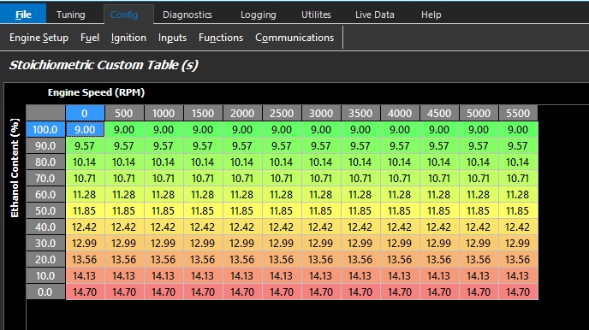Select the Config tab
The width and height of the screenshot is (589, 330).
click(x=124, y=15)
